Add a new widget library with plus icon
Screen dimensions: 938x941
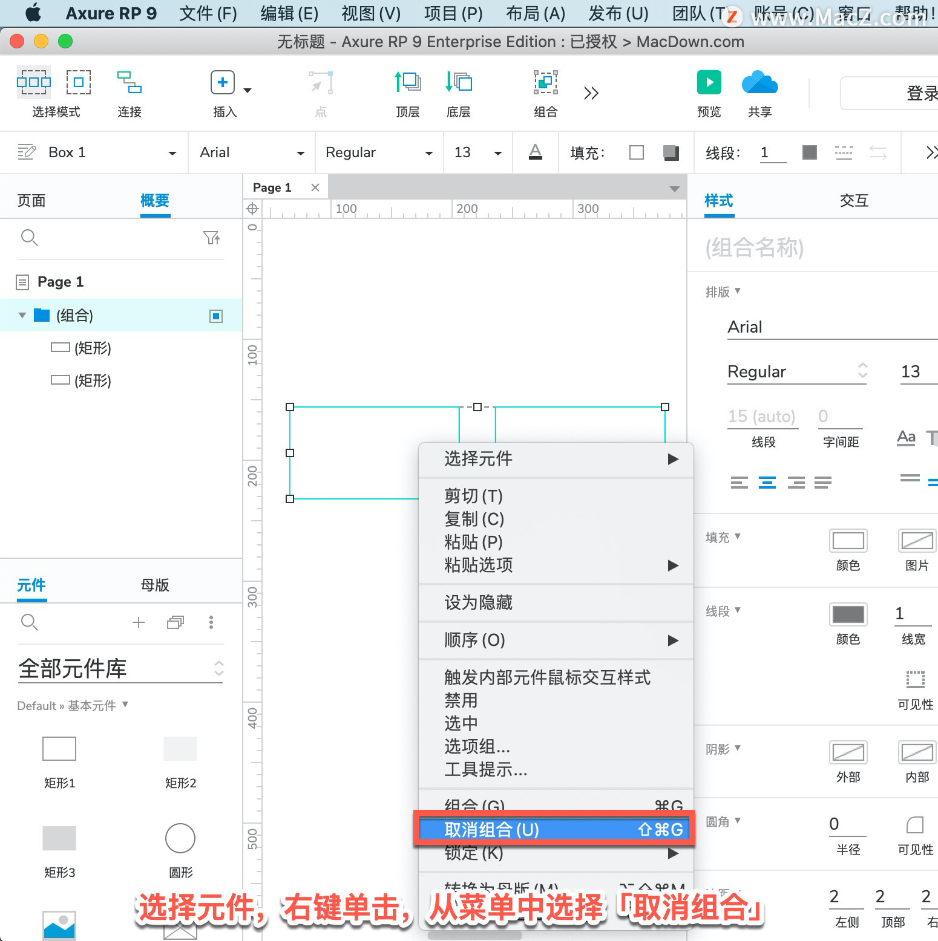click(x=139, y=622)
